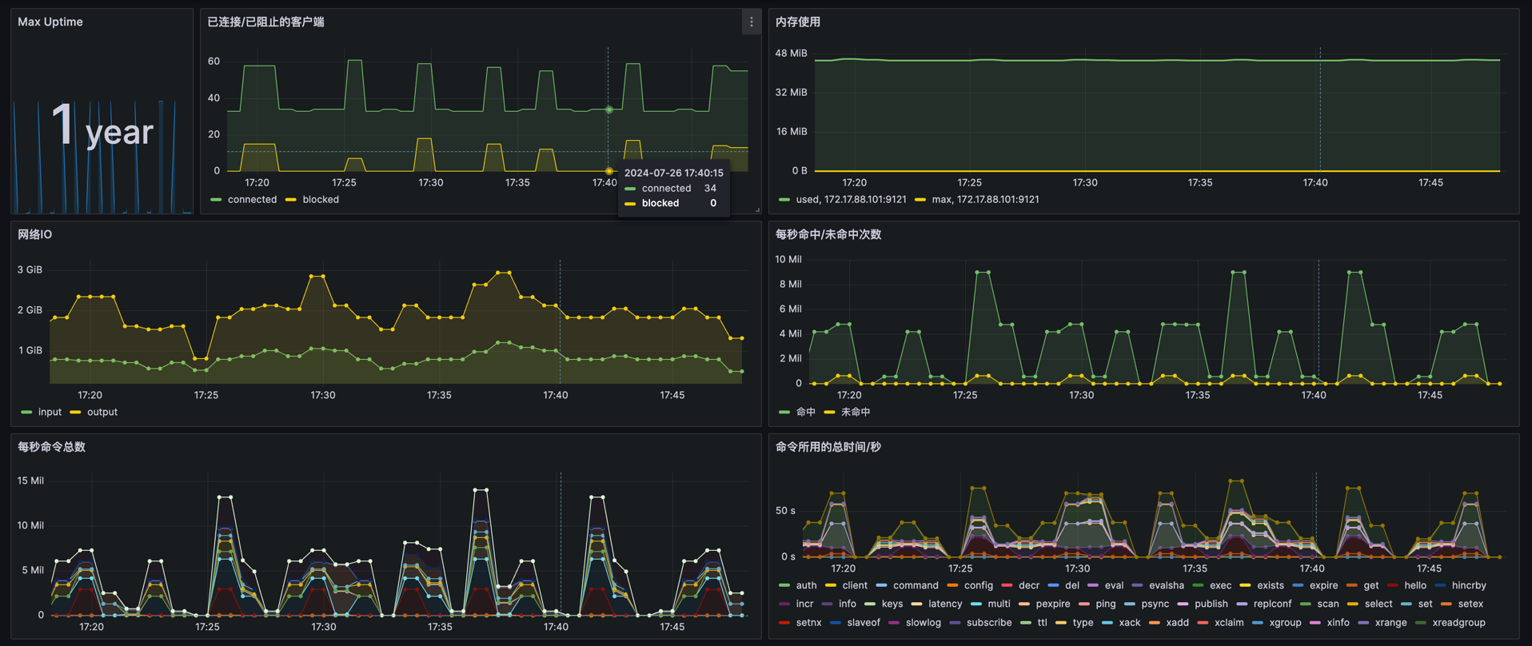
Task: Open the 已连接/已阻止的客户端 panel title menu
Action: pyautogui.click(x=266, y=22)
